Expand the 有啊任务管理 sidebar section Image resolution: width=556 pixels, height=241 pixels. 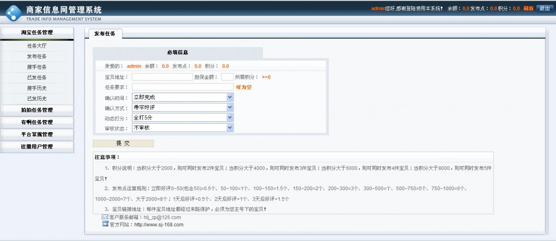[x=37, y=122]
